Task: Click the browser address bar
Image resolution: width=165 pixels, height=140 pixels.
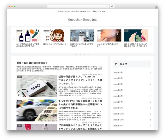Action: tap(78, 6)
